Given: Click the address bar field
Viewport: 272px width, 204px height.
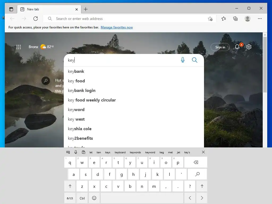Looking at the screenshot, I should [x=129, y=19].
